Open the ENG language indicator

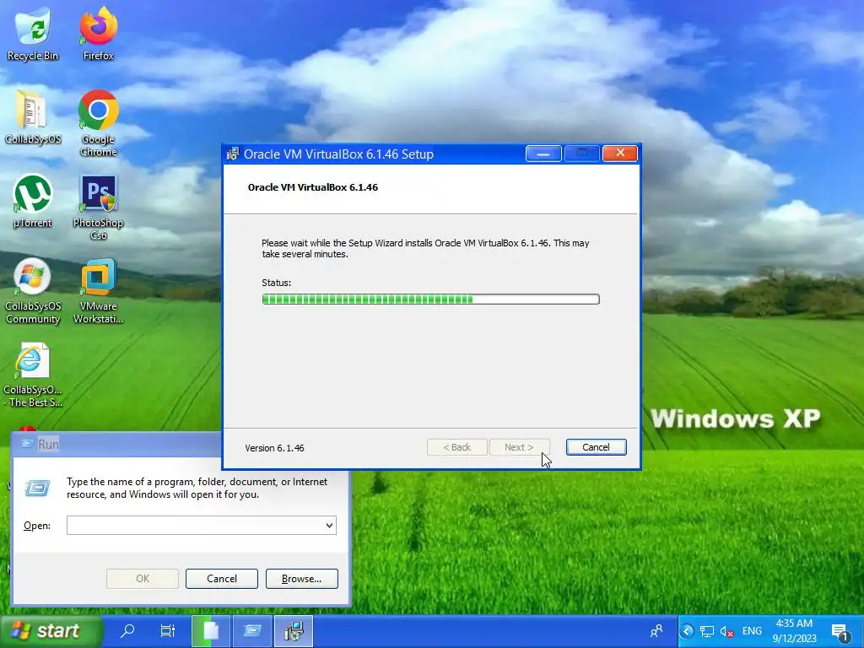tap(752, 631)
